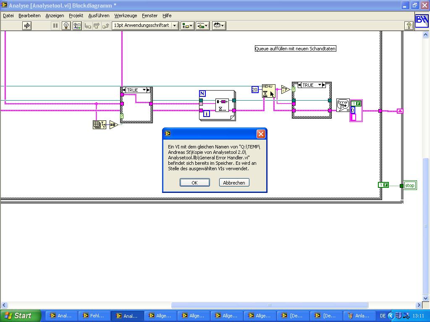Select the numeric constant 20

tap(255, 90)
